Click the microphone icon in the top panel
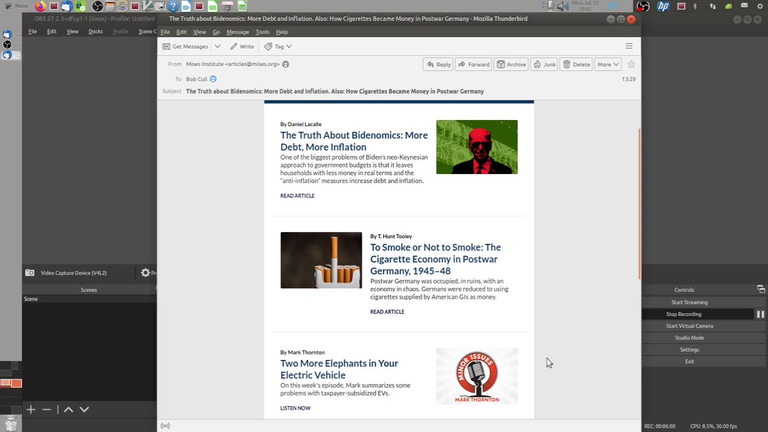Viewport: 768px width, 432px height. click(551, 7)
